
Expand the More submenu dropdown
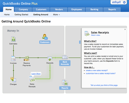[x=57, y=15]
